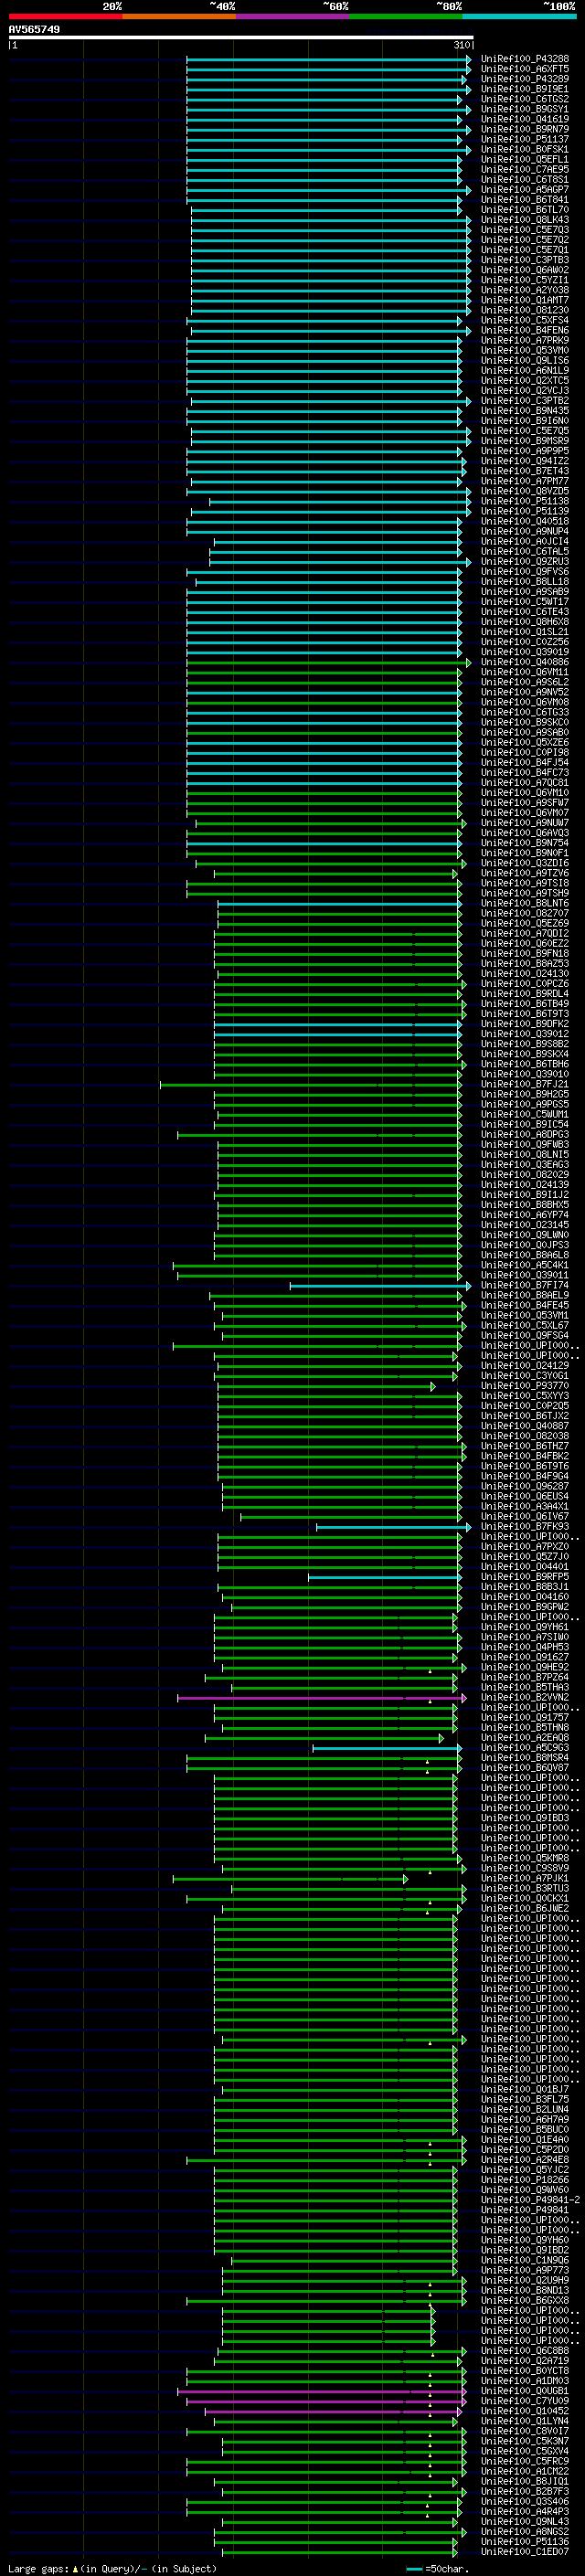
Task: Click the purple alignment bar for UniRef100_B2VVN2
Action: tap(321, 1698)
